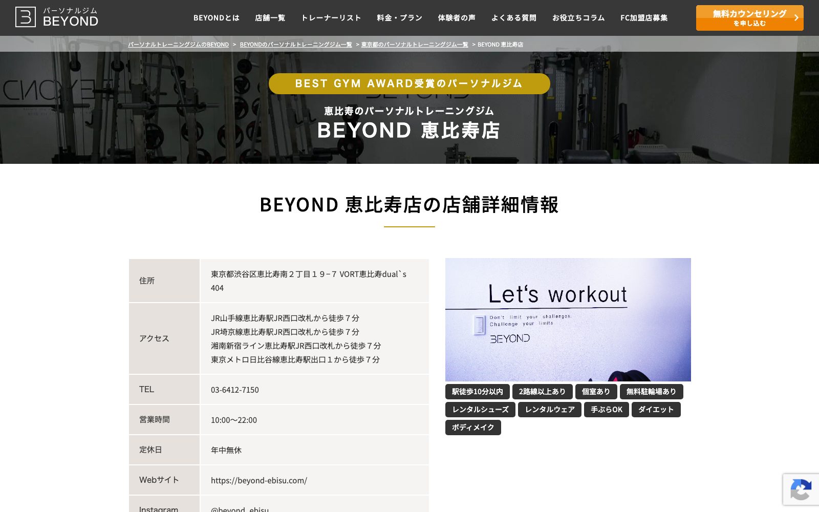Click the 湘南新宿ライン恵比寿駅 access line
Viewport: 819px width, 512px height.
pos(296,346)
